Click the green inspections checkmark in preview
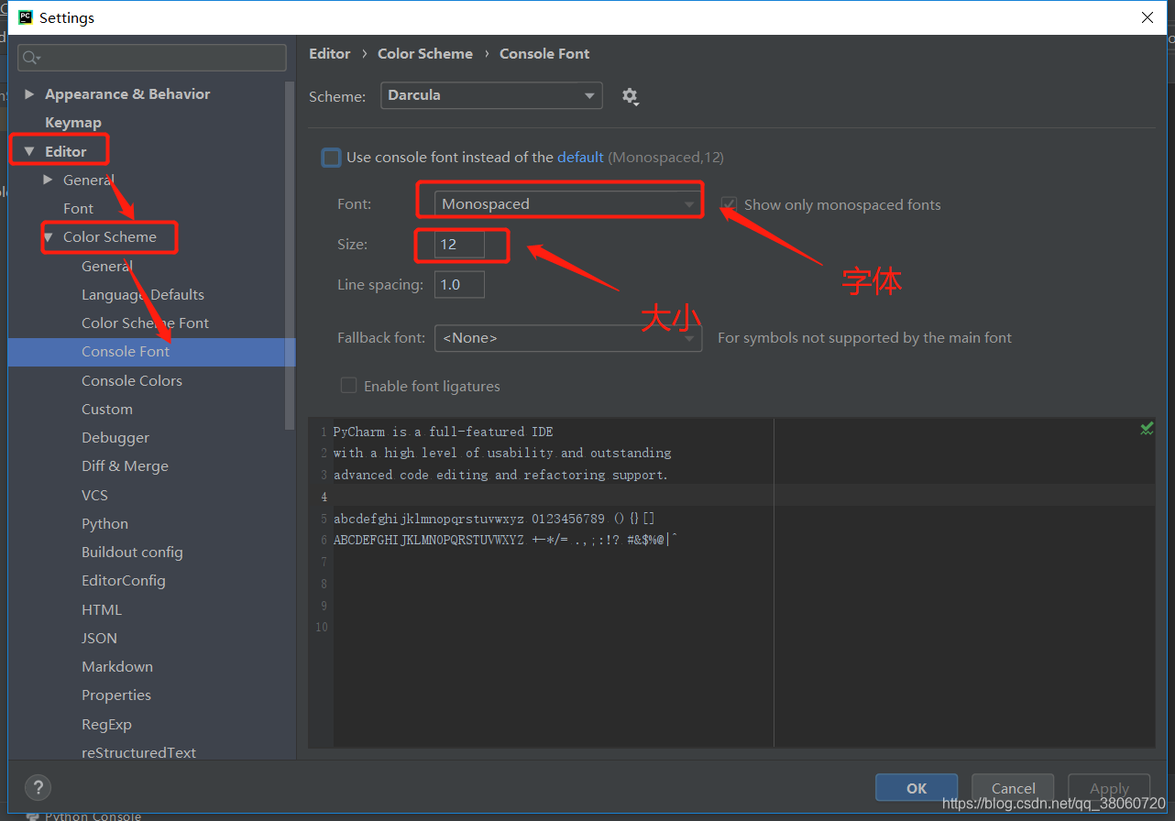This screenshot has height=821, width=1175. click(1147, 428)
